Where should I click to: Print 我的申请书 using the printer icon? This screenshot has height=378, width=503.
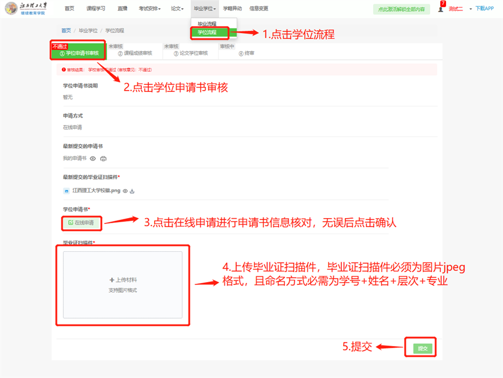[x=103, y=158]
